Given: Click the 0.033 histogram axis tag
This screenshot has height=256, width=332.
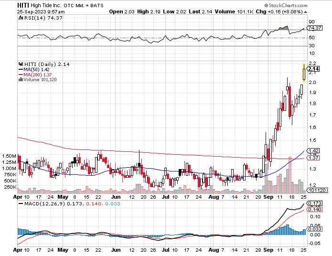Looking at the screenshot, I should pyautogui.click(x=315, y=229).
